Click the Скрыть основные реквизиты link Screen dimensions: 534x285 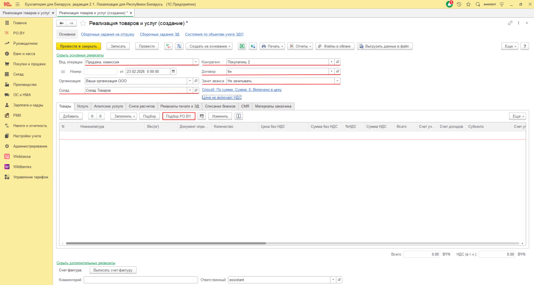80,55
